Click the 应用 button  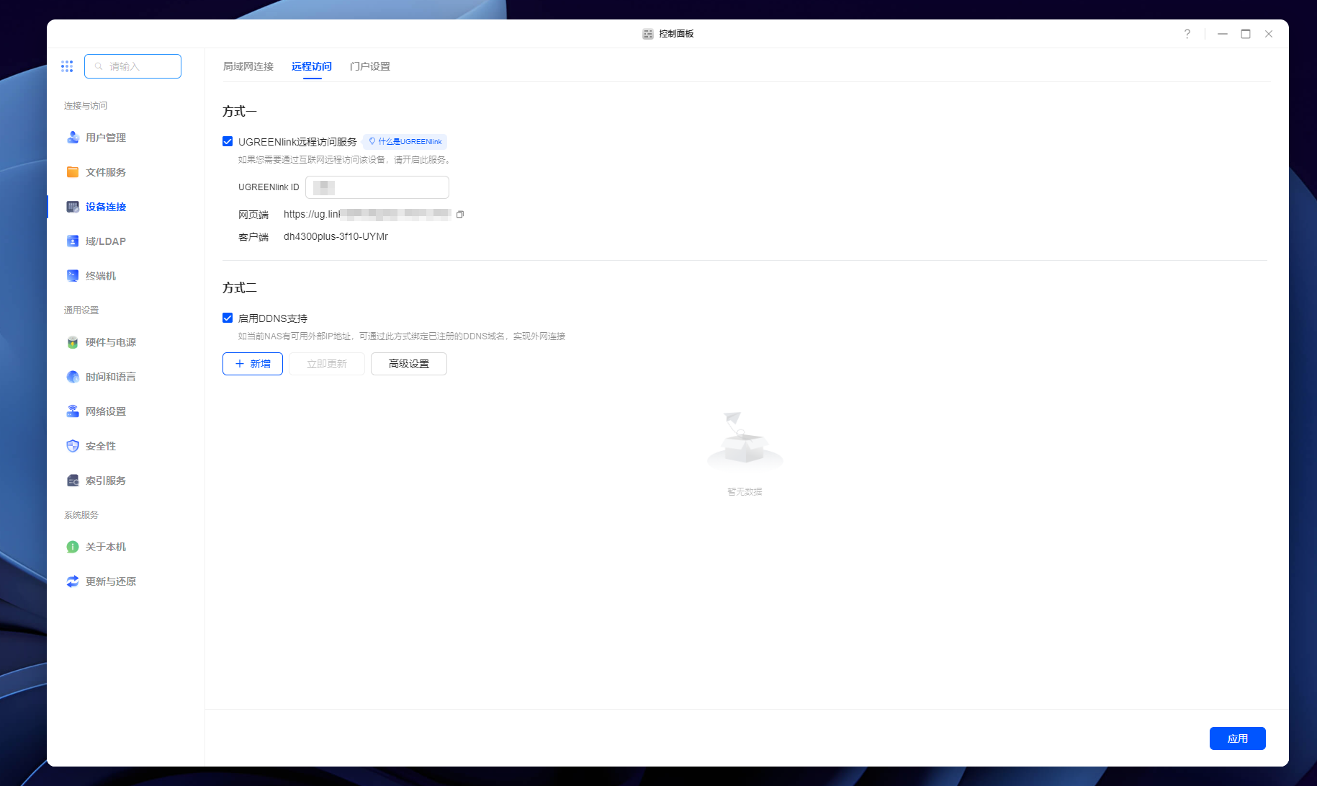pos(1238,738)
